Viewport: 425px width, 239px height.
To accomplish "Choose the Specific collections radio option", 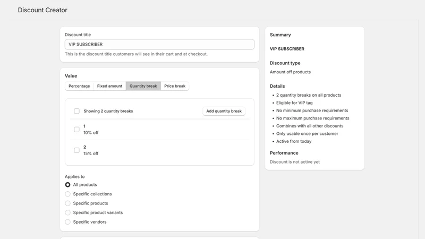I will (68, 194).
